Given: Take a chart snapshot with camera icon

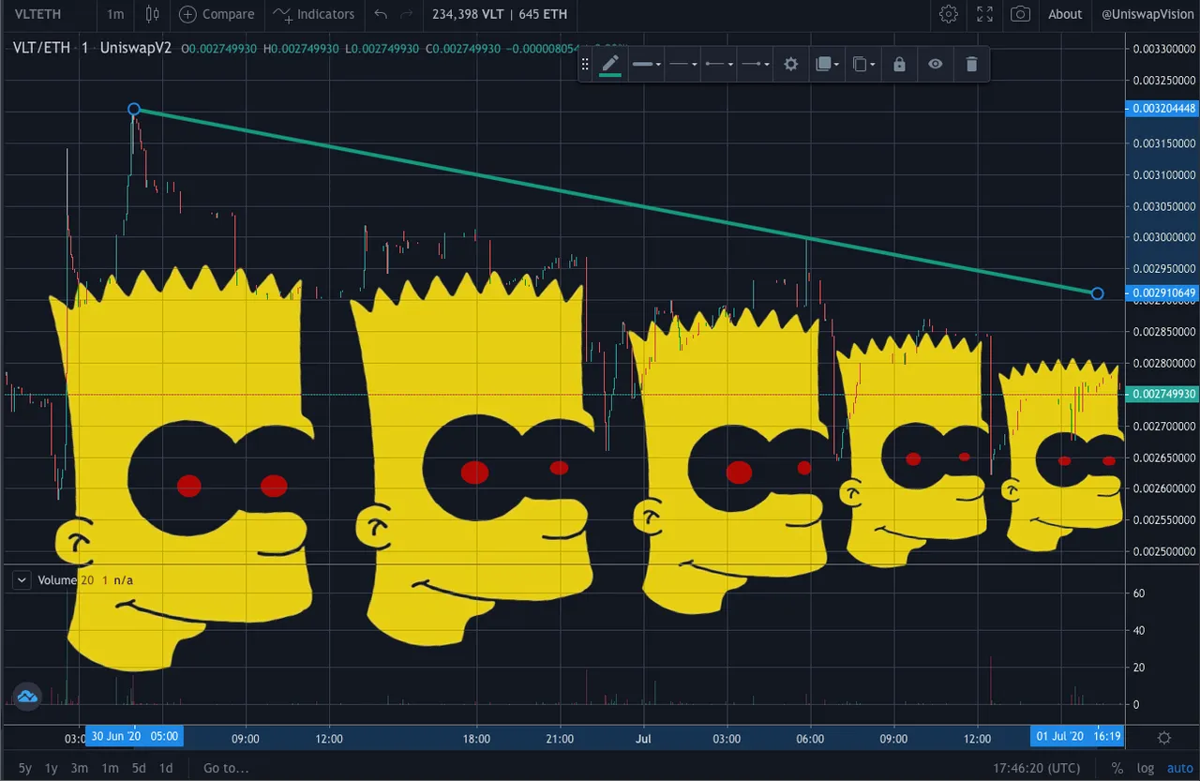Looking at the screenshot, I should [x=1020, y=14].
